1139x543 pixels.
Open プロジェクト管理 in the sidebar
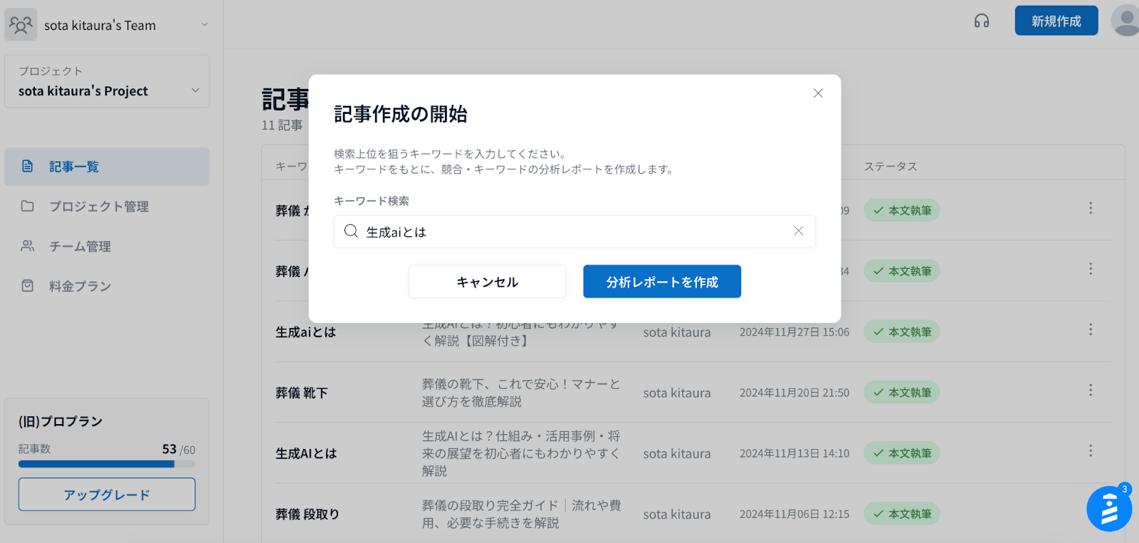pyautogui.click(x=107, y=206)
